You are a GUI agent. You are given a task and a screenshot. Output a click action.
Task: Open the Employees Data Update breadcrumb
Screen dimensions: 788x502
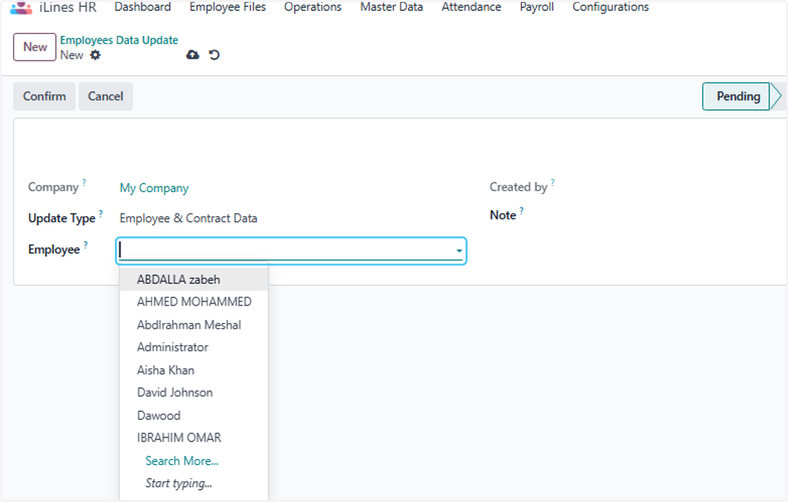[x=119, y=40]
